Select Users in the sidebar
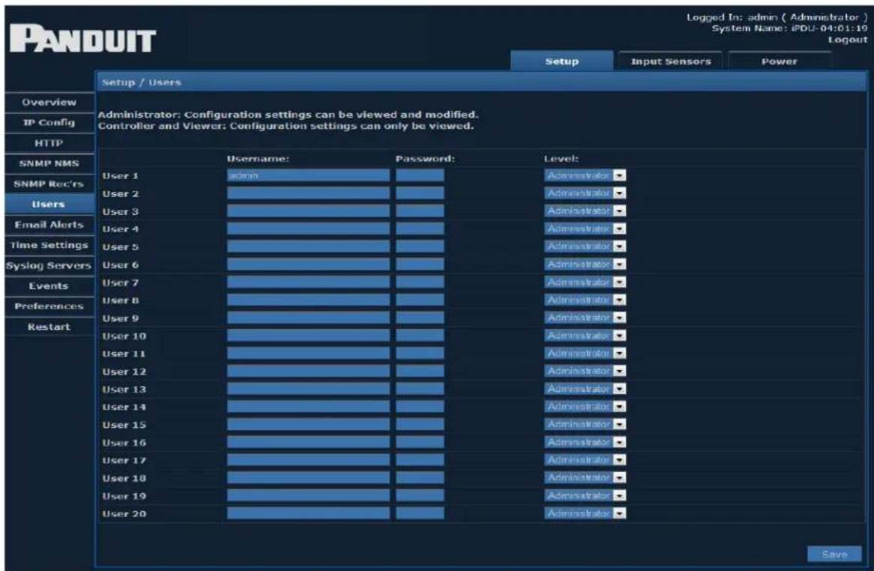Viewport: 874px width, 571px height. pos(49,205)
